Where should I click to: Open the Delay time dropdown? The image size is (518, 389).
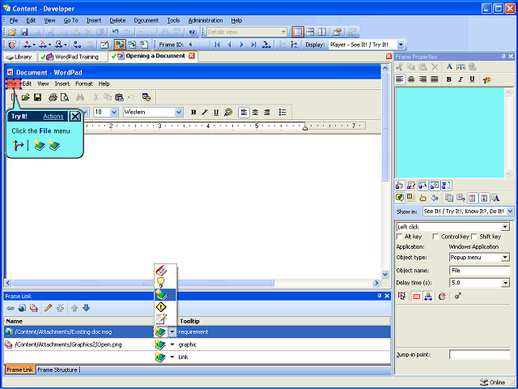click(x=505, y=283)
